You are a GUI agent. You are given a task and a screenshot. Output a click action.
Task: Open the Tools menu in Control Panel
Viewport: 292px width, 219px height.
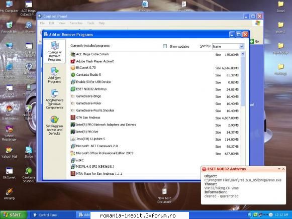click(x=90, y=23)
